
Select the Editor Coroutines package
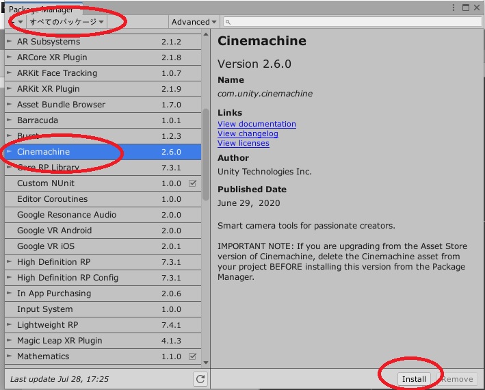coord(103,199)
